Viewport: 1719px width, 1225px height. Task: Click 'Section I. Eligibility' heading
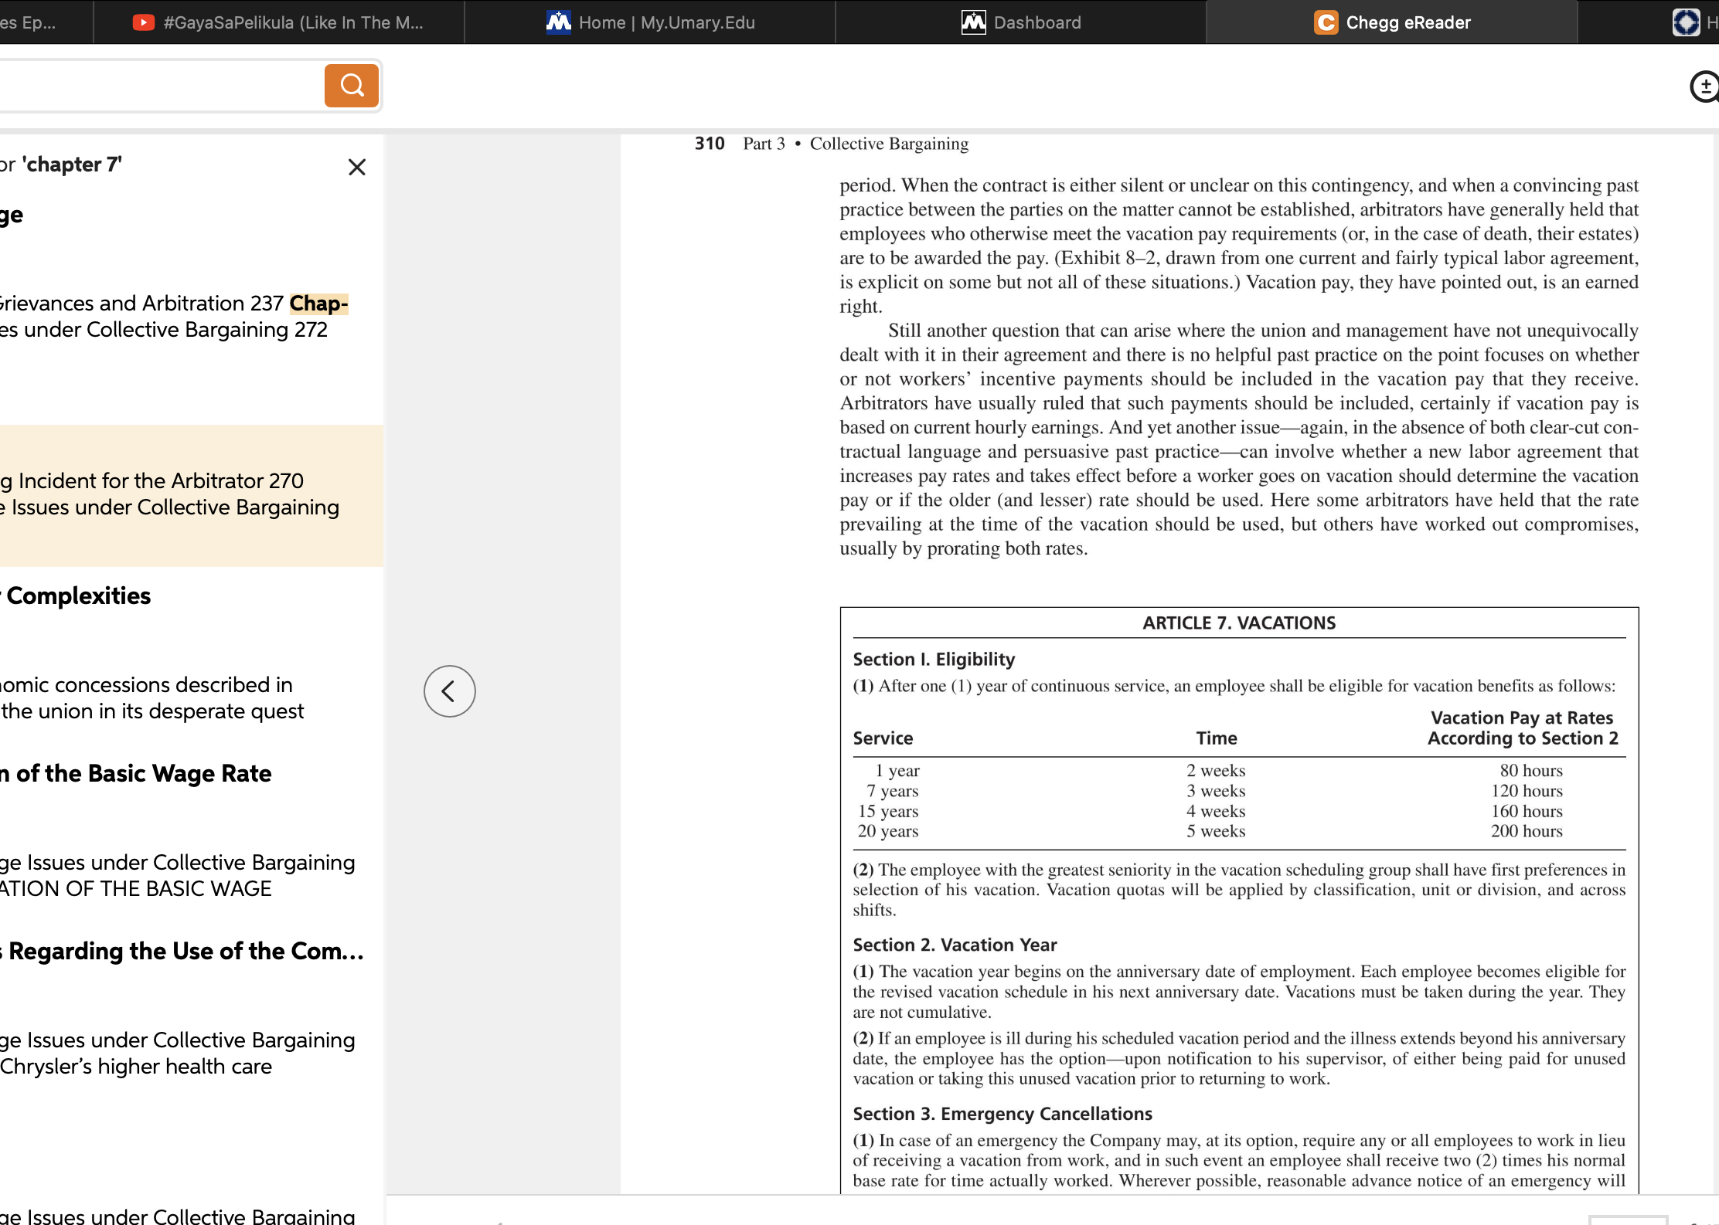point(934,659)
